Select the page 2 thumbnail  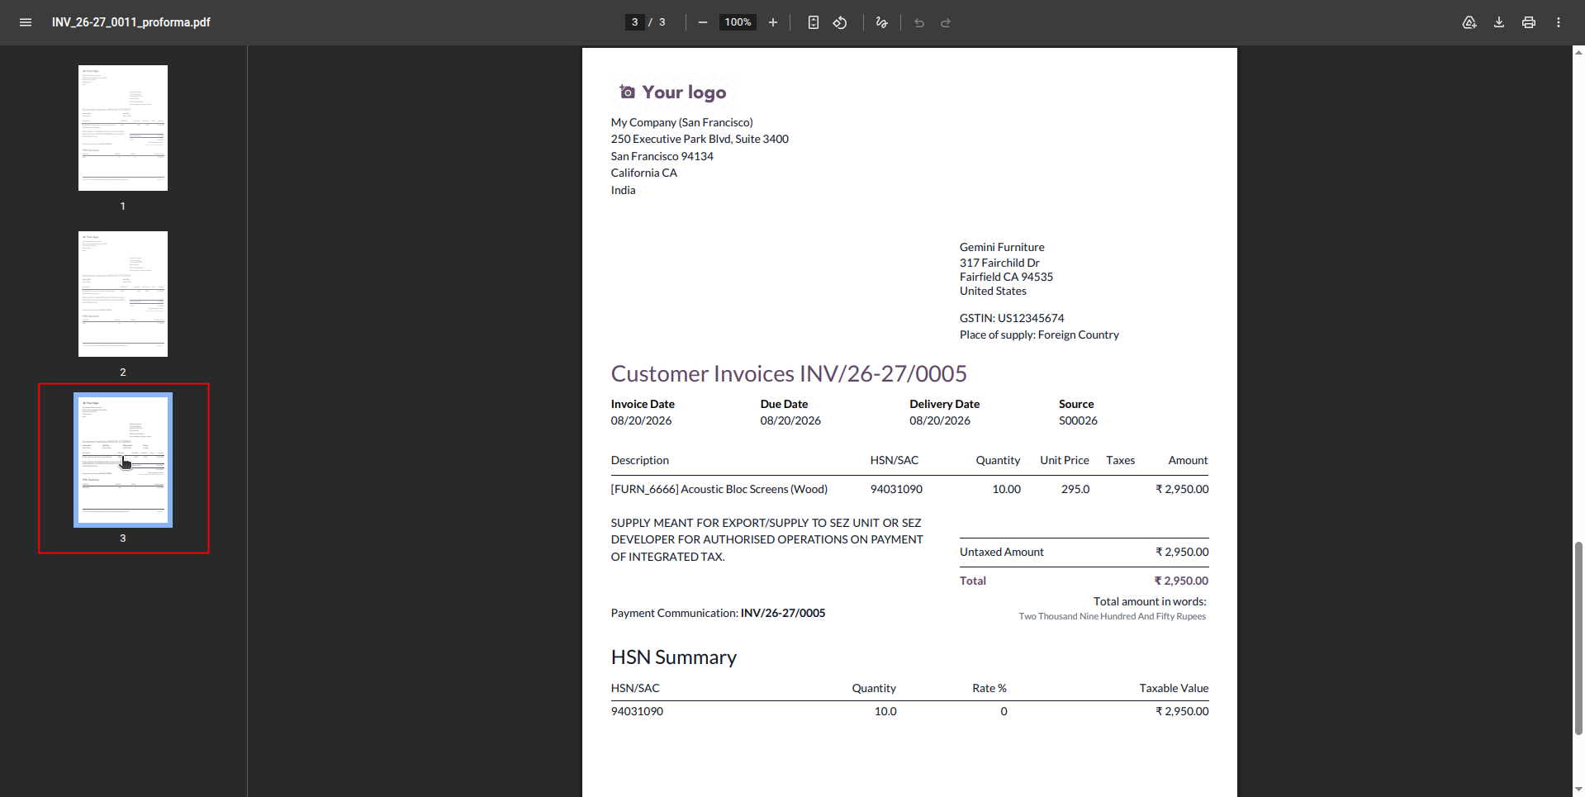(123, 294)
